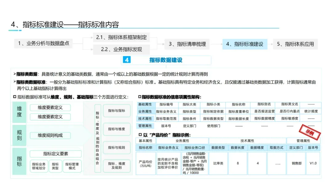The height and width of the screenshot is (187, 332).
Task: Select highlighted step '4、指标标准建设'
Action: tap(245, 44)
